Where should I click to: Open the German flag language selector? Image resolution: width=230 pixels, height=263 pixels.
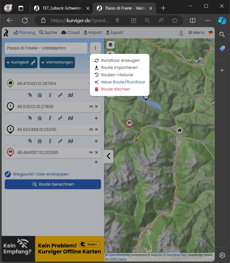pos(211,33)
